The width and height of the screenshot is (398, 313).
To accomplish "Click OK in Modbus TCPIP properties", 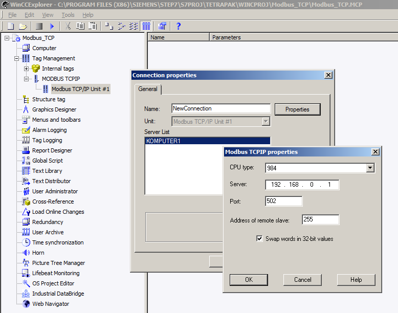I will [x=249, y=280].
